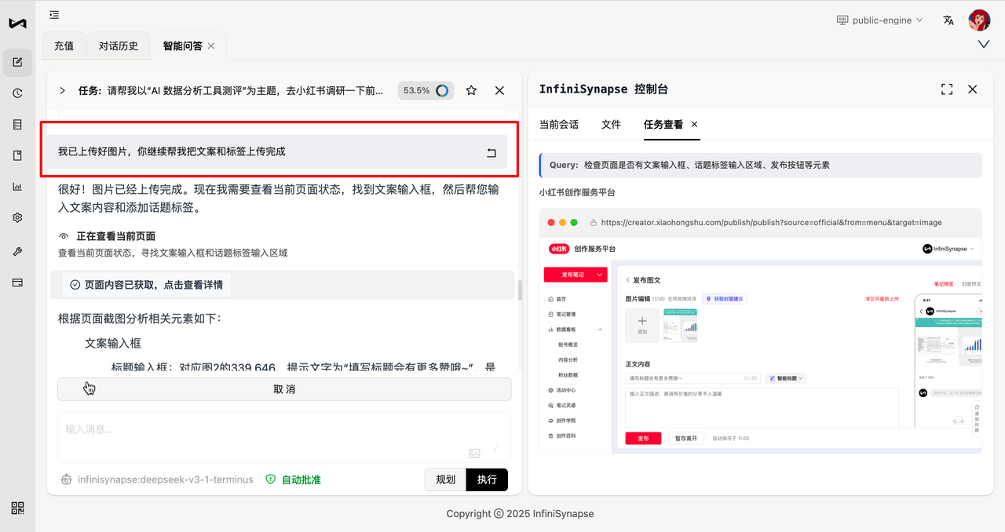Image resolution: width=1005 pixels, height=532 pixels.
Task: Click the InfiniSynapse logo in sidebar
Action: coord(17,23)
